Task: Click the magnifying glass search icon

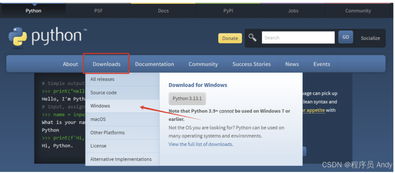Action: pyautogui.click(x=253, y=37)
